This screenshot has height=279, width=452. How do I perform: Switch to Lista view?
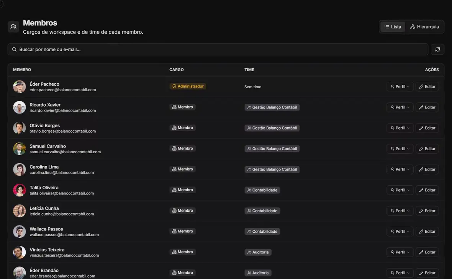tap(393, 27)
